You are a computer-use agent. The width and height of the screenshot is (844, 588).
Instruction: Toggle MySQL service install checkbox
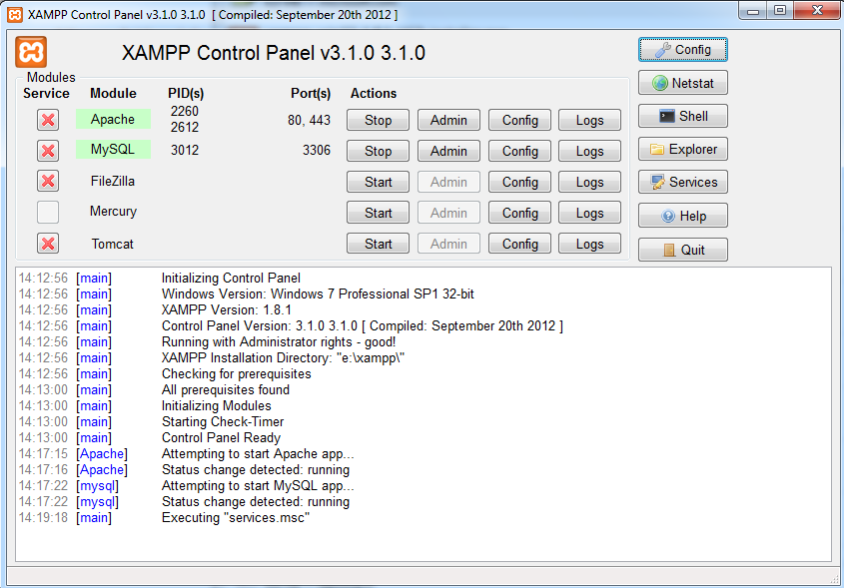point(48,151)
